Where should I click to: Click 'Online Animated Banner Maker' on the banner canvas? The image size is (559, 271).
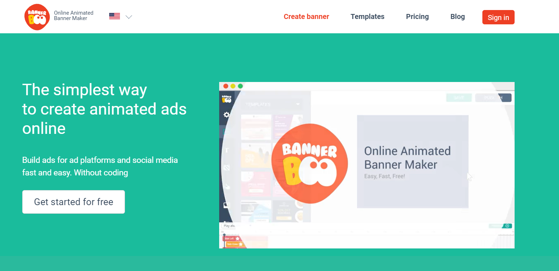pyautogui.click(x=408, y=158)
